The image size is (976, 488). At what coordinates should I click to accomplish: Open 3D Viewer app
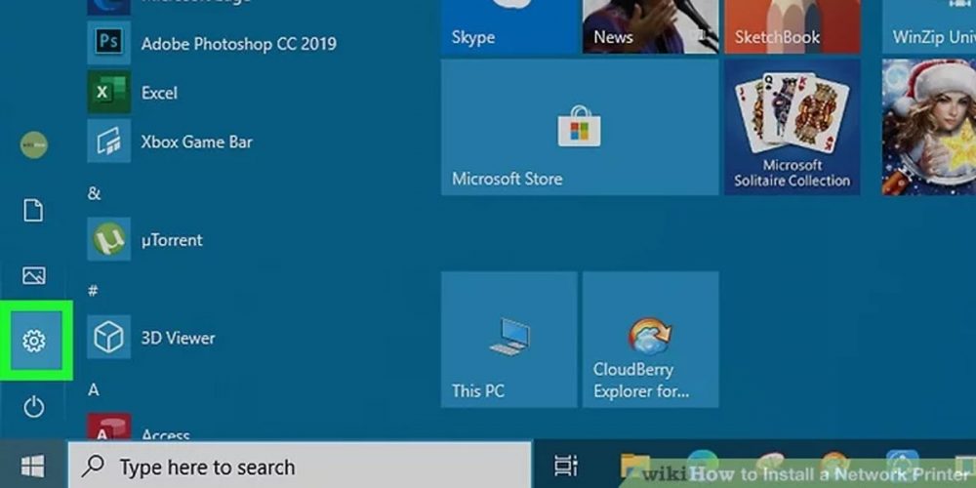pos(177,338)
